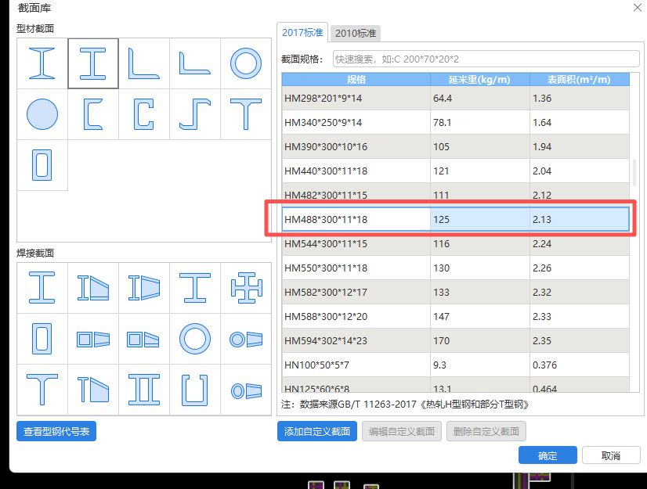
Task: Pick the channel steel profile icon
Action: (93, 114)
